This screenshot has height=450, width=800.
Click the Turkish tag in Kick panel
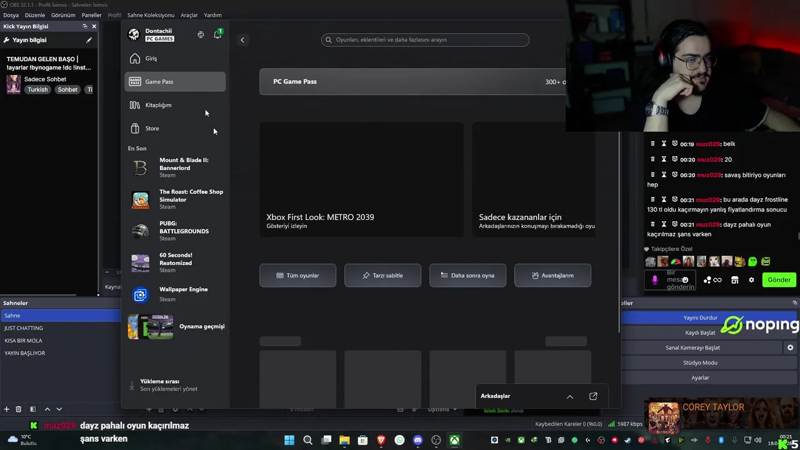(x=37, y=90)
